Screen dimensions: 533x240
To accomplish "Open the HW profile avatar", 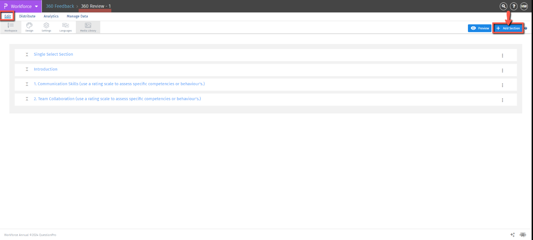I will coord(524,6).
